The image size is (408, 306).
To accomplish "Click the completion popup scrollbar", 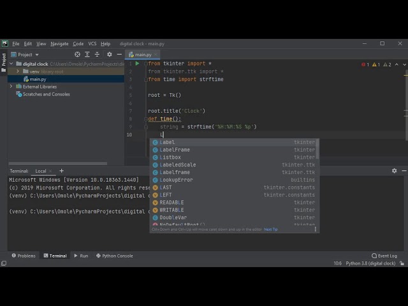I will pyautogui.click(x=317, y=149).
